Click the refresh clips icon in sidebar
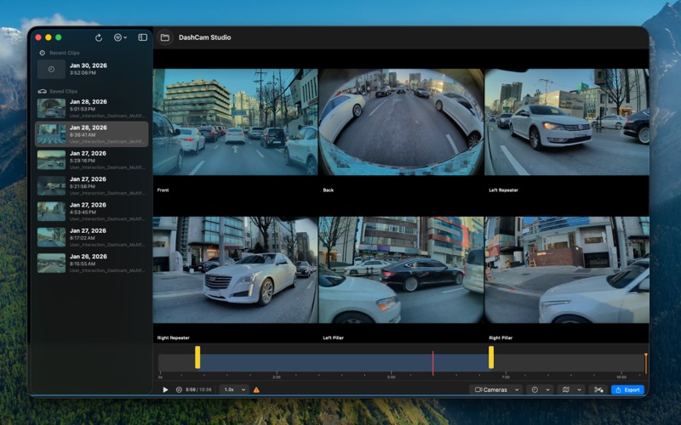The width and height of the screenshot is (681, 425). click(x=99, y=37)
